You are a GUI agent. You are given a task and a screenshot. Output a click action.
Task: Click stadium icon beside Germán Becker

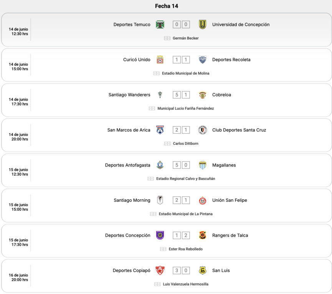pos(167,38)
